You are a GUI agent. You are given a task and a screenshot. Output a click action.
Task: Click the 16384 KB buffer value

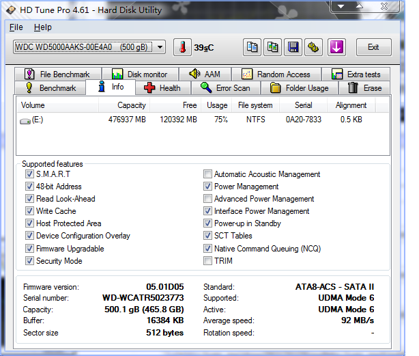click(x=165, y=320)
